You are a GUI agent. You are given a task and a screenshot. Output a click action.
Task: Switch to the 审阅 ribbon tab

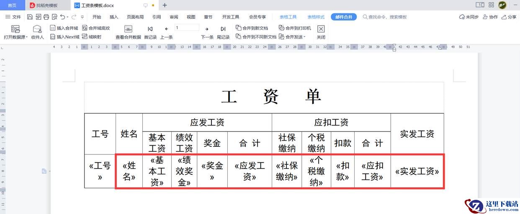(x=174, y=17)
